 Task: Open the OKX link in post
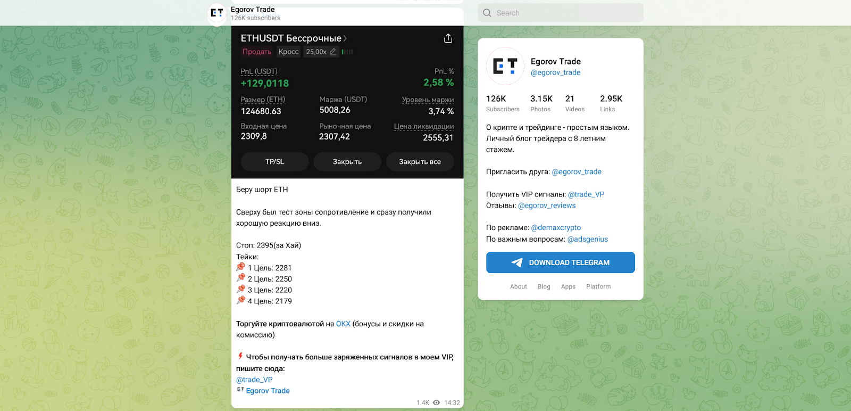[x=343, y=324]
